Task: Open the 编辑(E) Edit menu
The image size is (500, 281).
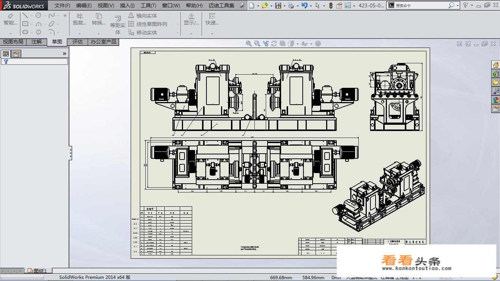Action: pyautogui.click(x=84, y=5)
